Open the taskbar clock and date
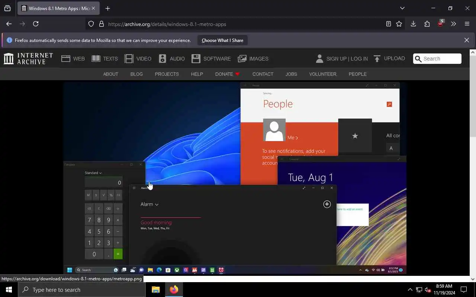This screenshot has height=297, width=476. point(444,290)
